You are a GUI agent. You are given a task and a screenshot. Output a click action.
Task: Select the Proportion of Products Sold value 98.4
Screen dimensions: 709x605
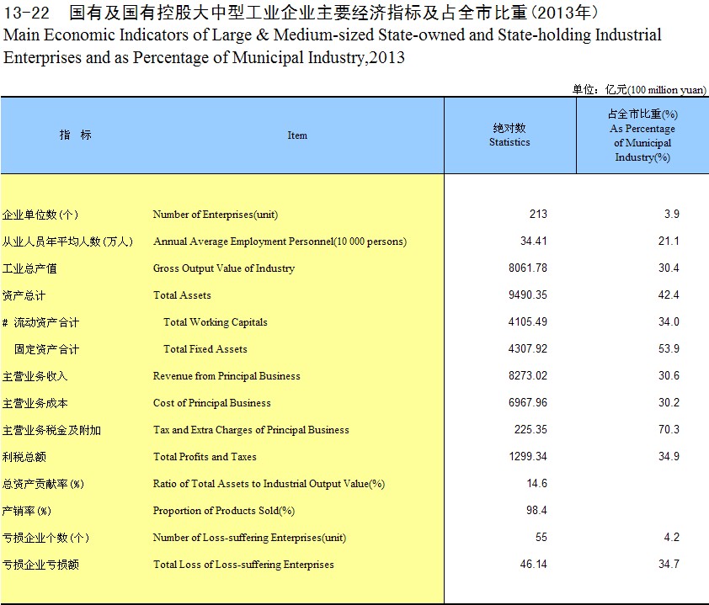pyautogui.click(x=536, y=511)
